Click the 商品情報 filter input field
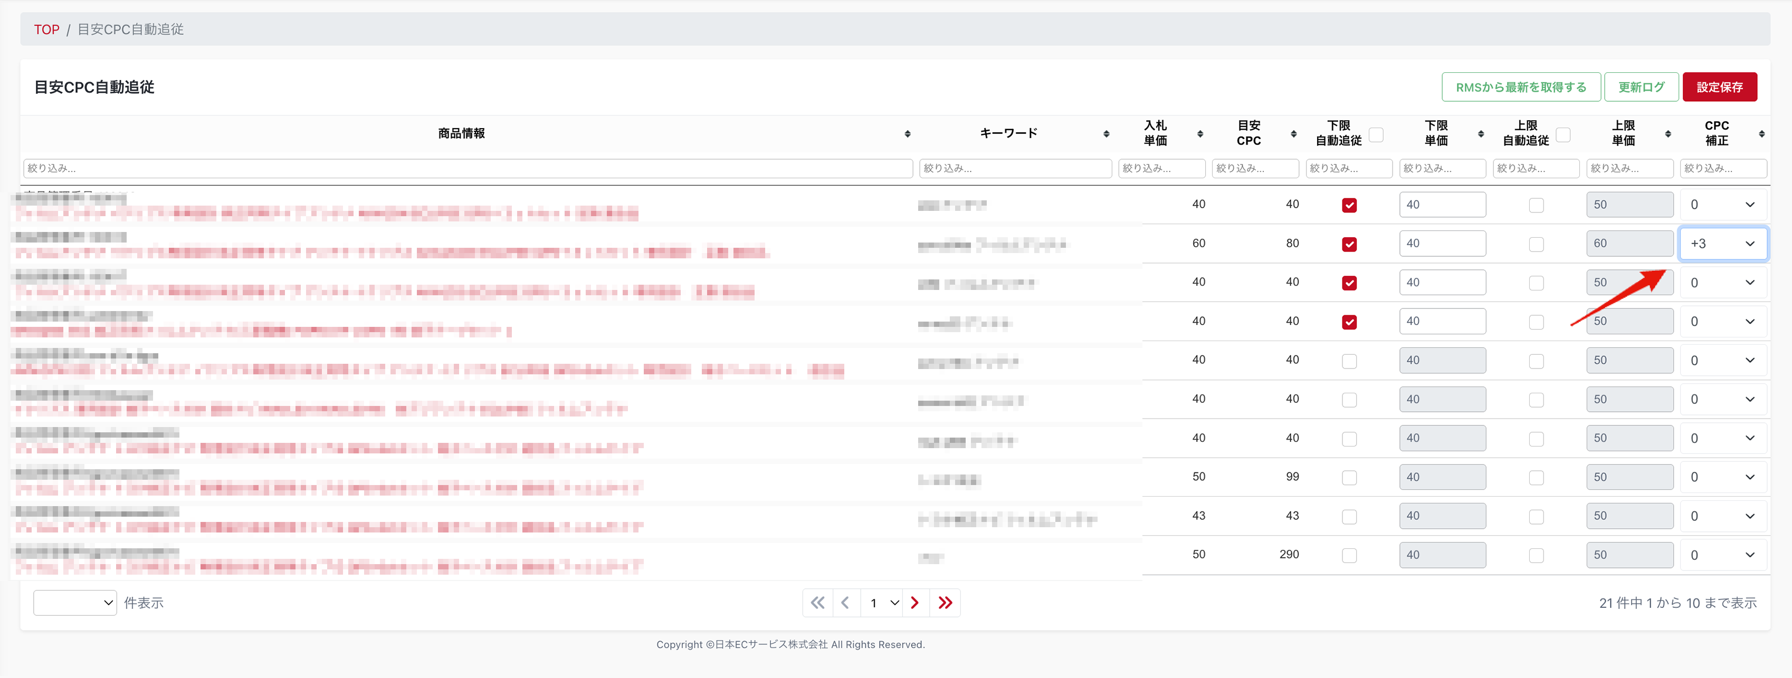Image resolution: width=1792 pixels, height=678 pixels. (468, 168)
